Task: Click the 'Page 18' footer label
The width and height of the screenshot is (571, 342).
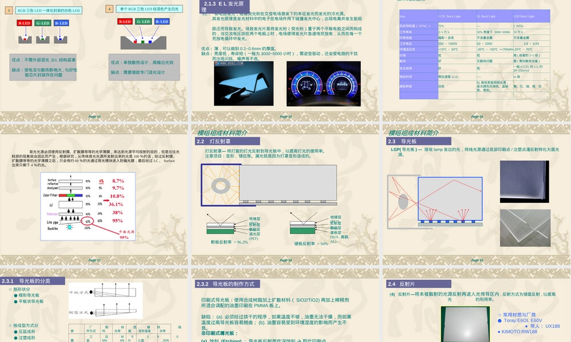Action: coord(286,260)
